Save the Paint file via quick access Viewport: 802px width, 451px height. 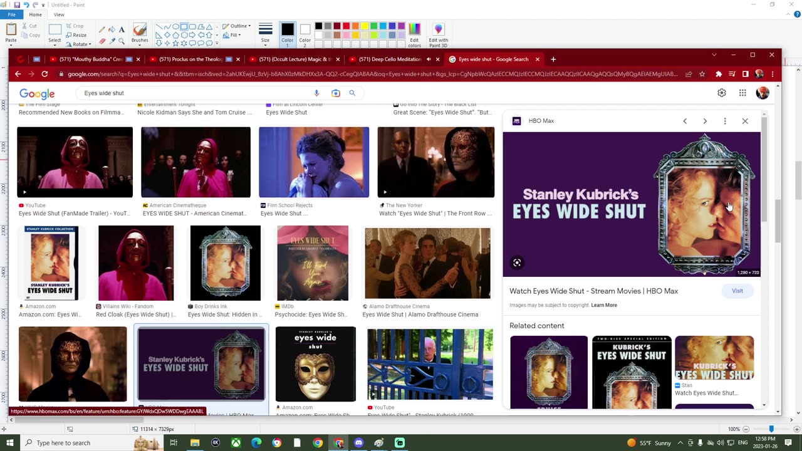click(x=17, y=5)
